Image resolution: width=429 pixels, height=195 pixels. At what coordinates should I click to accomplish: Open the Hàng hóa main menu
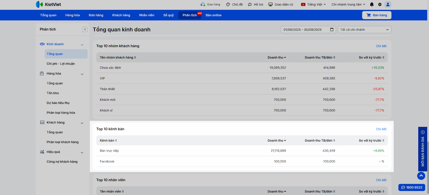(73, 15)
